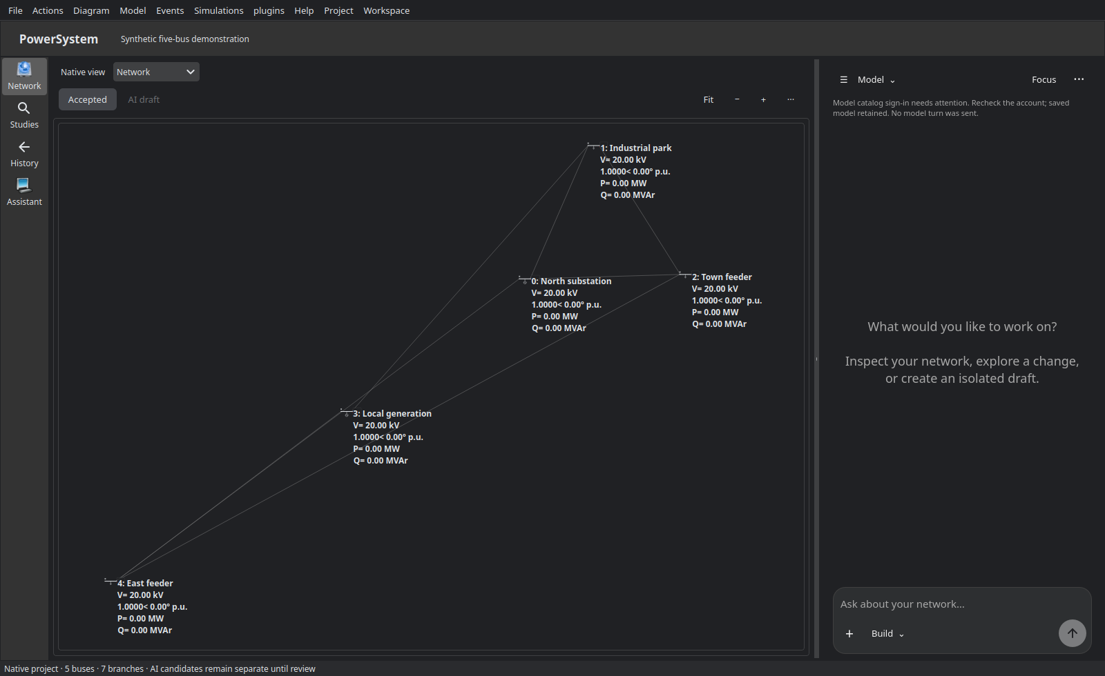1105x676 pixels.
Task: Click the '0: North substation' label
Action: pyautogui.click(x=571, y=281)
